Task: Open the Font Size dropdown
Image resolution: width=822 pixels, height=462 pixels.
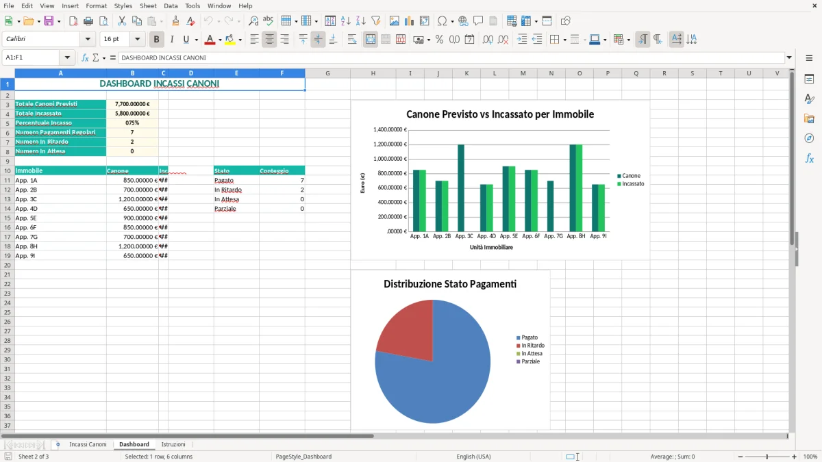Action: (x=137, y=40)
